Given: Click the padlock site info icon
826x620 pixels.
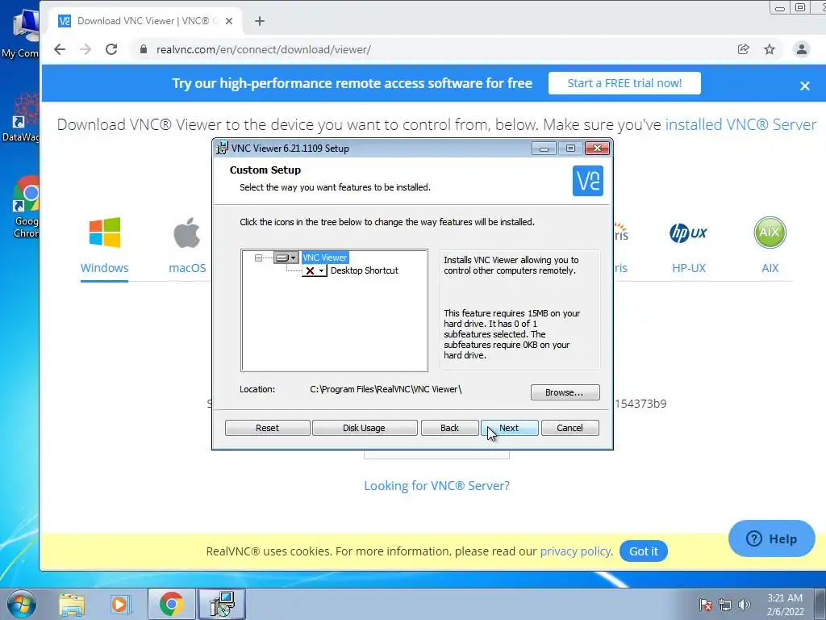Looking at the screenshot, I should coord(144,49).
